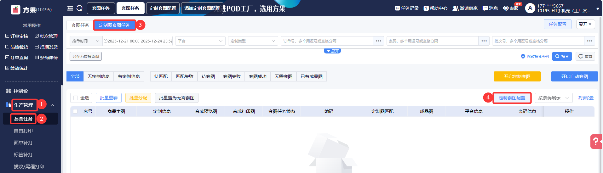Toggle the 全选 select-all checkbox
This screenshot has width=603, height=173.
point(76,98)
